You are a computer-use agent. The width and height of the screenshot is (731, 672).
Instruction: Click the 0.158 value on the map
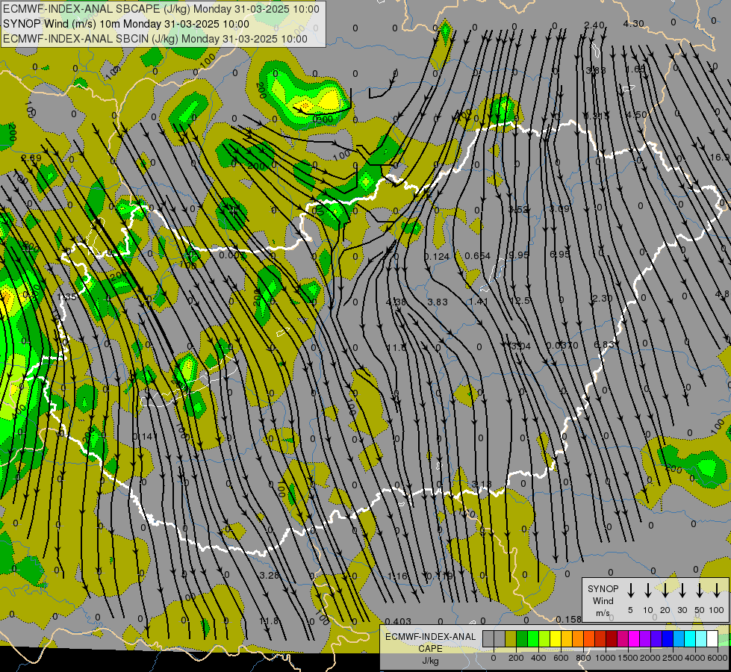[569, 619]
